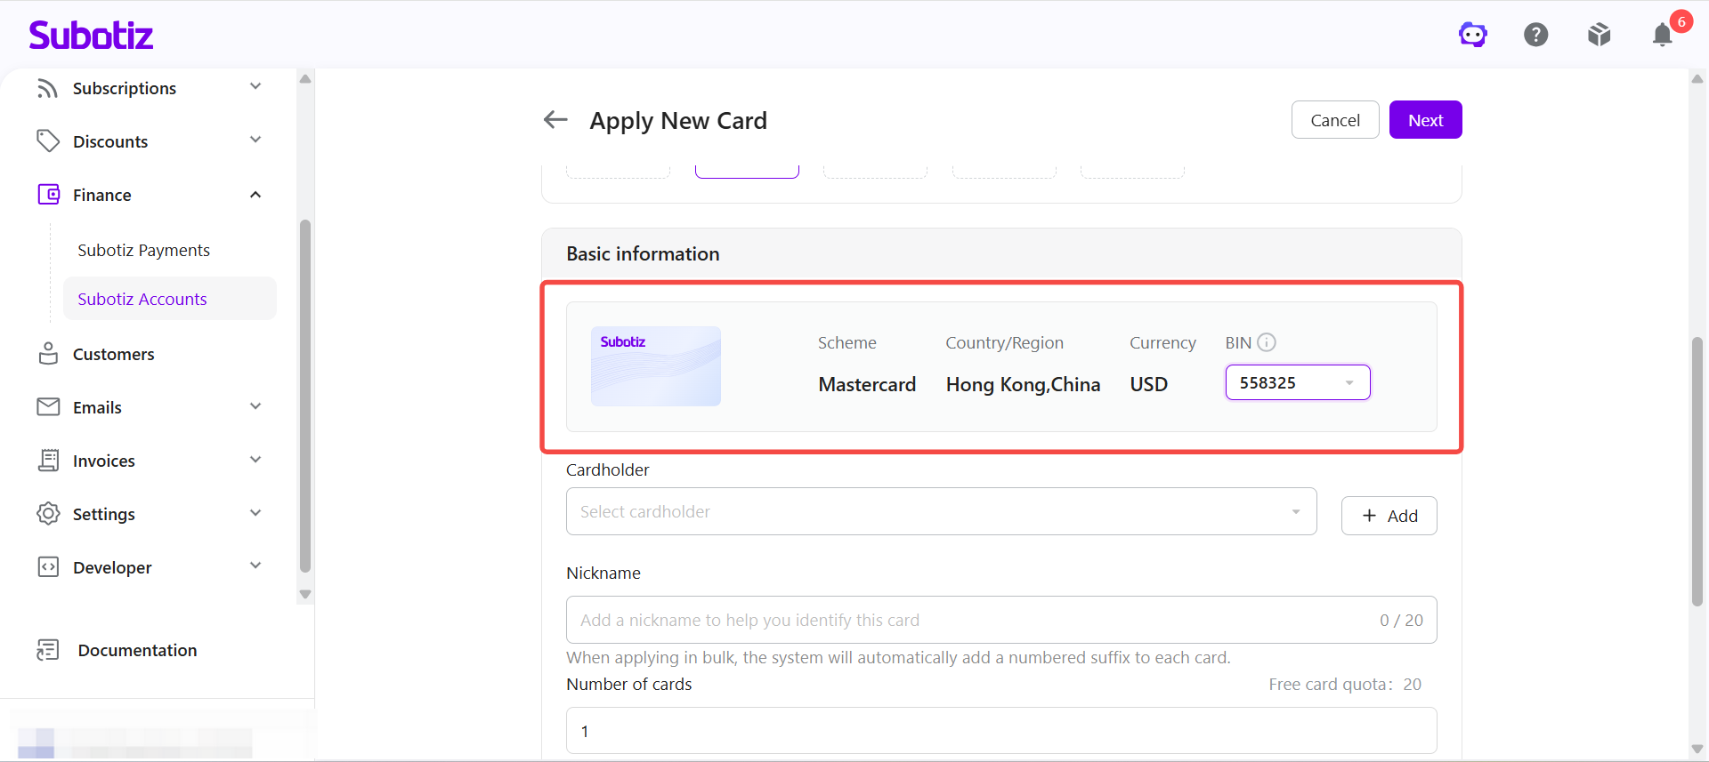Open the Settings menu label
Image resolution: width=1709 pixels, height=762 pixels.
click(x=104, y=514)
